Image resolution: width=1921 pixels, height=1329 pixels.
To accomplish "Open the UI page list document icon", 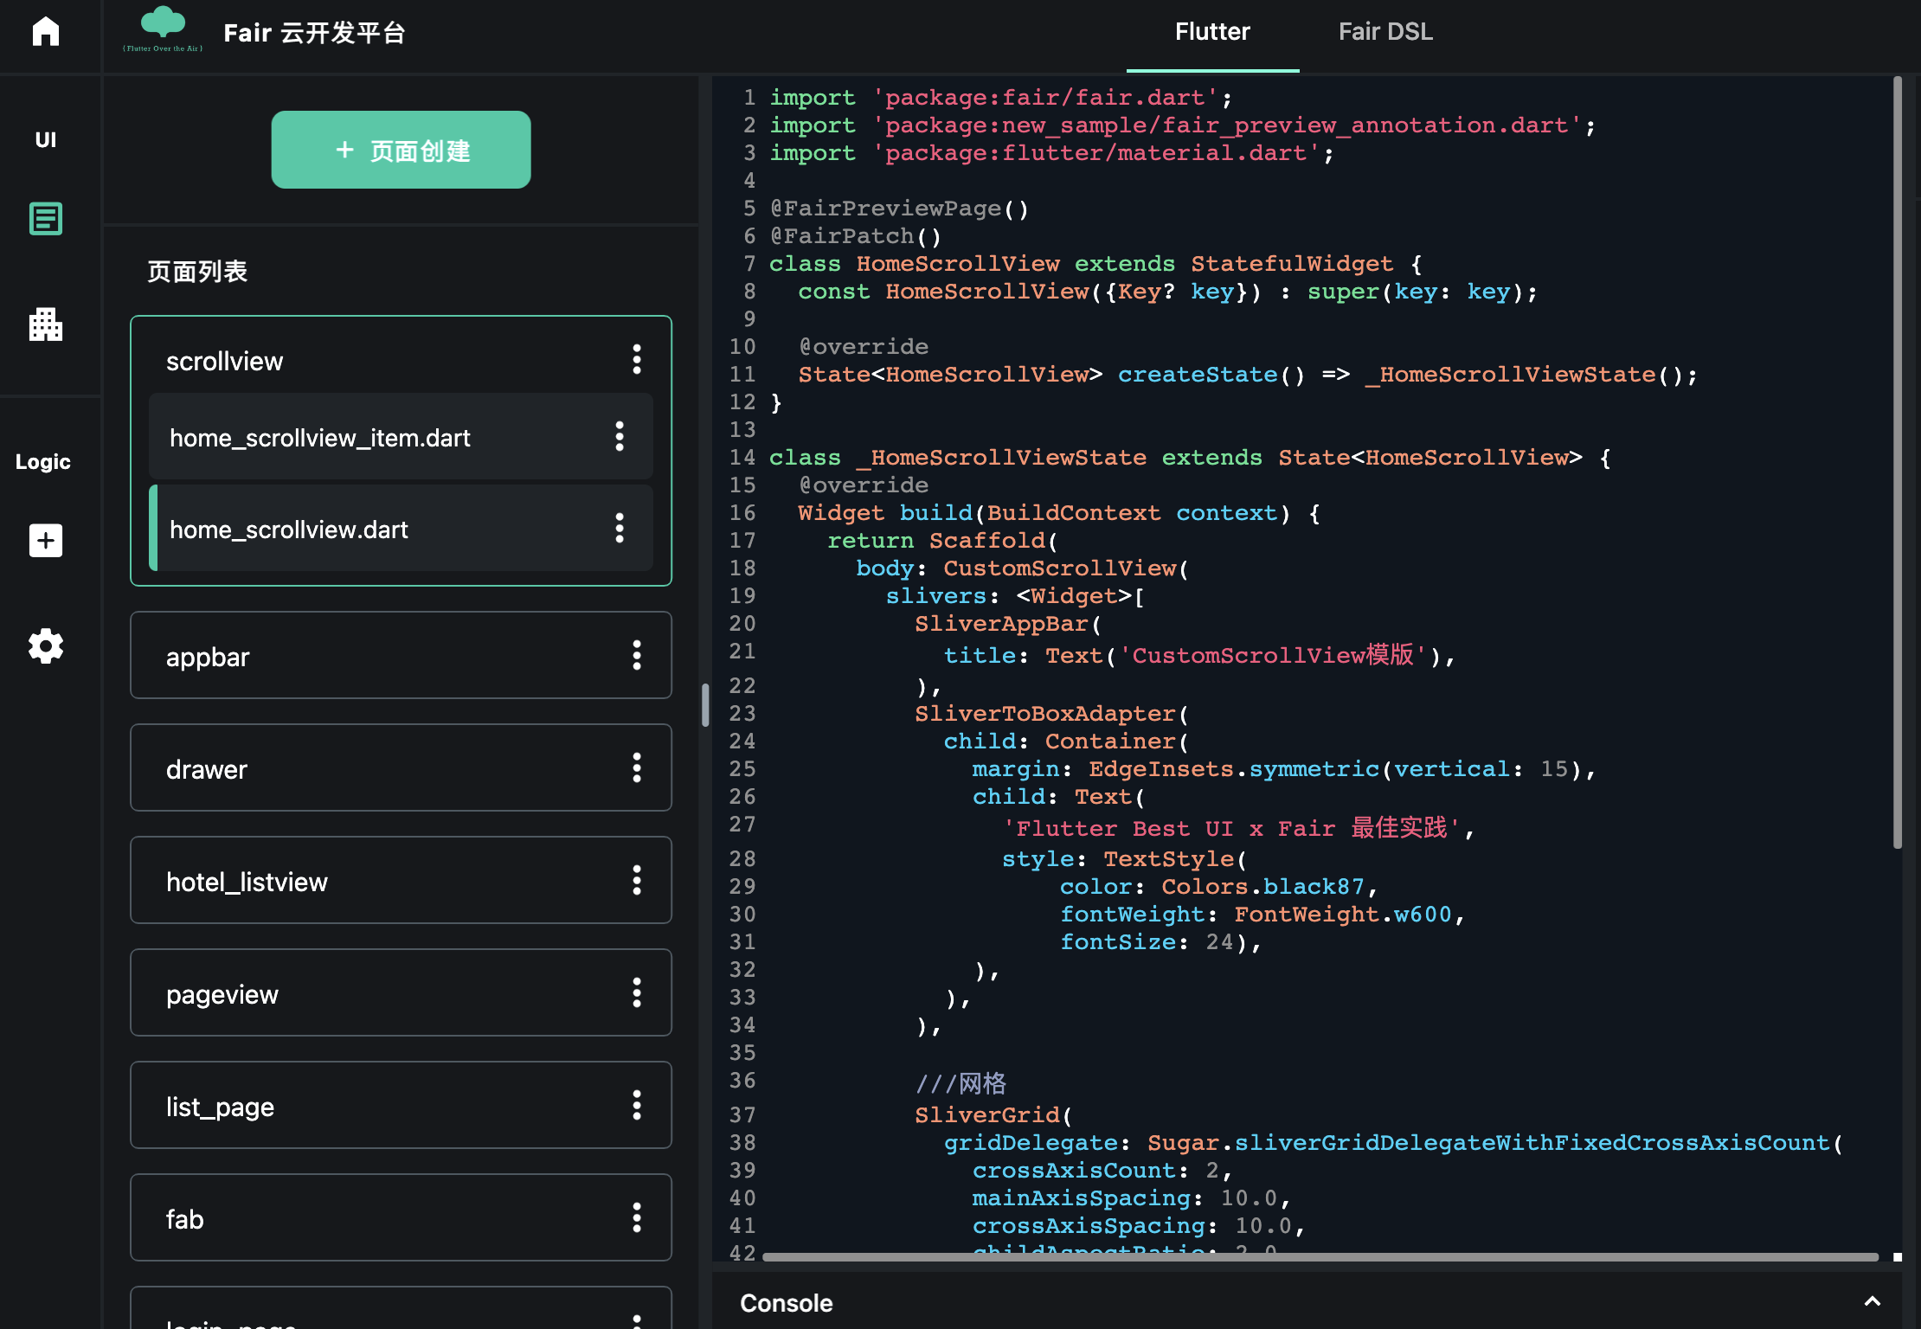I will 46,219.
